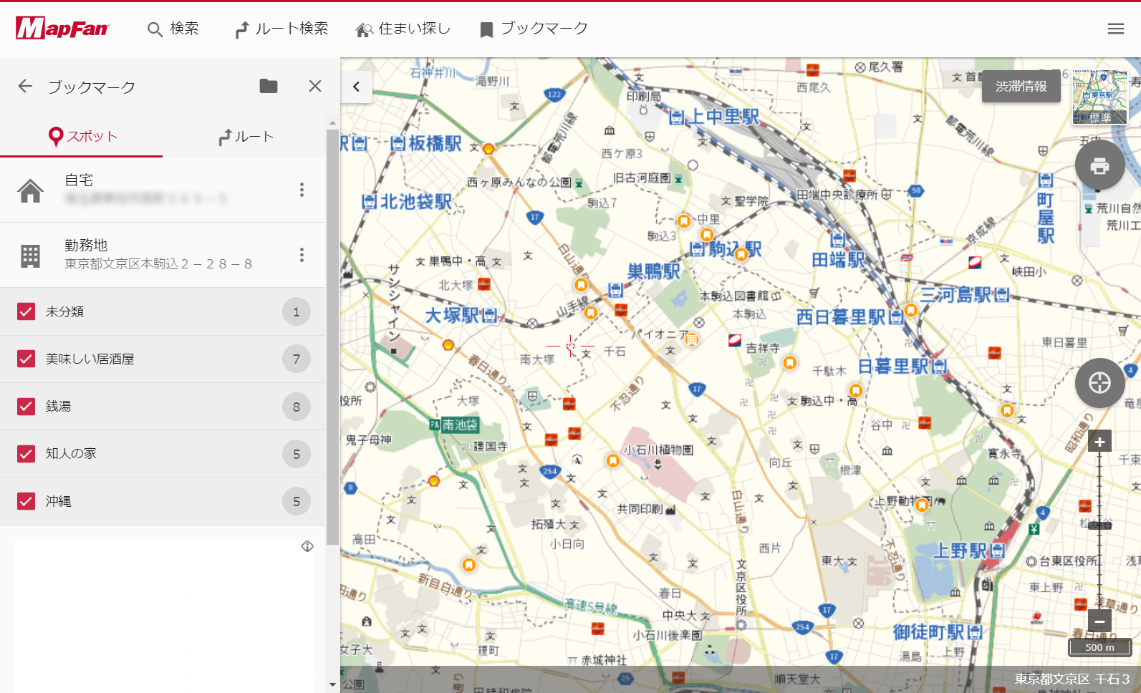Click the home icon beside 自宅
This screenshot has height=693, width=1141.
pyautogui.click(x=30, y=191)
